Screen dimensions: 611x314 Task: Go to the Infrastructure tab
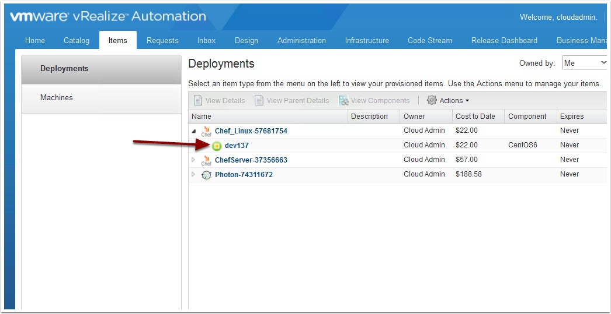tap(367, 40)
